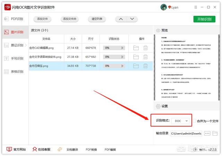Click the document preview thumbnail

[186, 68]
